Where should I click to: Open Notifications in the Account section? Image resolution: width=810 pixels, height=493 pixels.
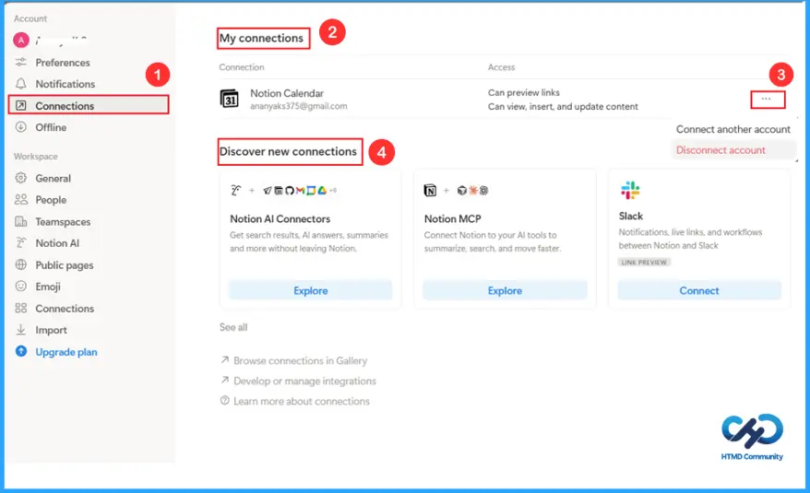(x=66, y=84)
